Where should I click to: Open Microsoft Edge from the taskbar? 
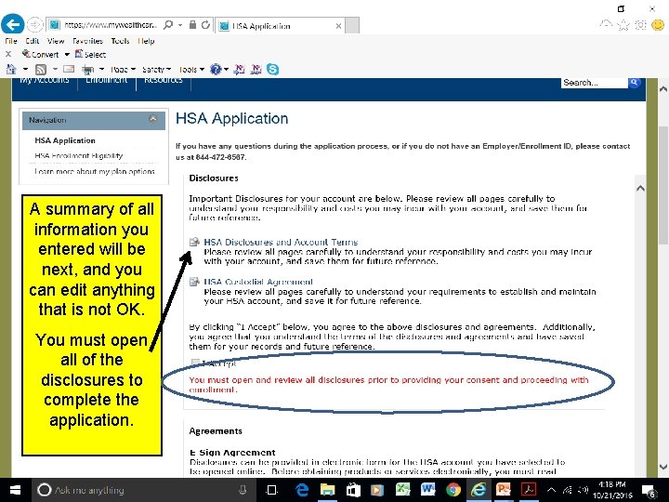[302, 490]
